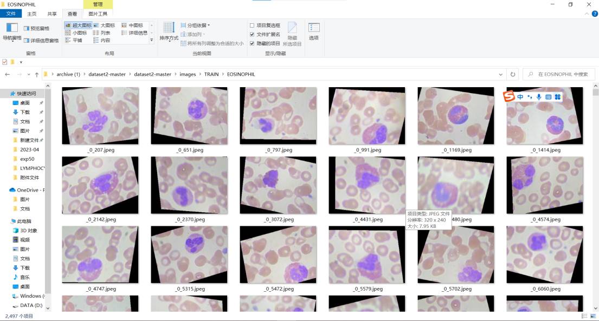Open the 2023-04 folder in sidebar
This screenshot has width=599, height=321.
[x=29, y=149]
